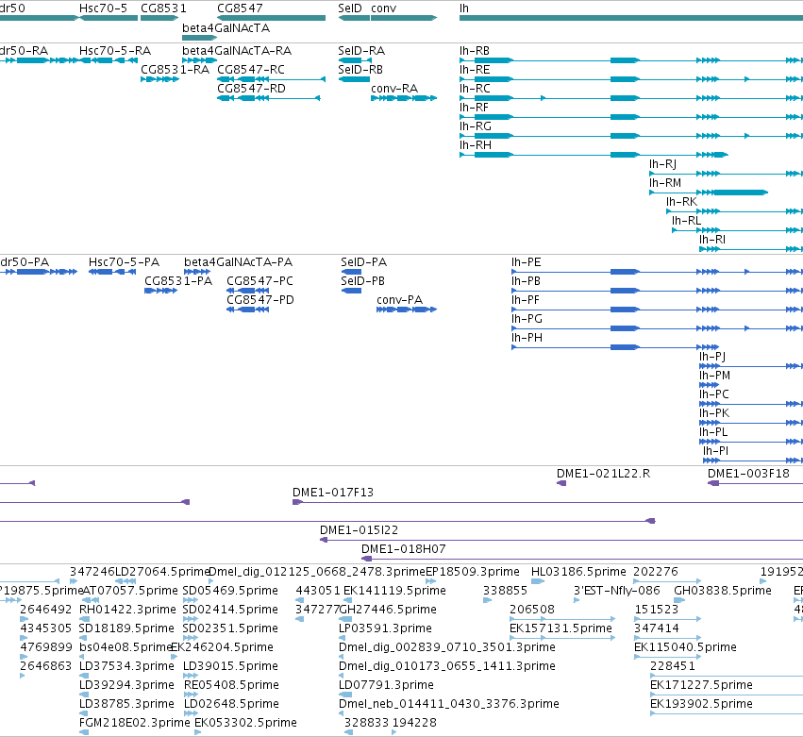Click transcript Ih-RI
Screen dimensions: 803x737
point(712,241)
